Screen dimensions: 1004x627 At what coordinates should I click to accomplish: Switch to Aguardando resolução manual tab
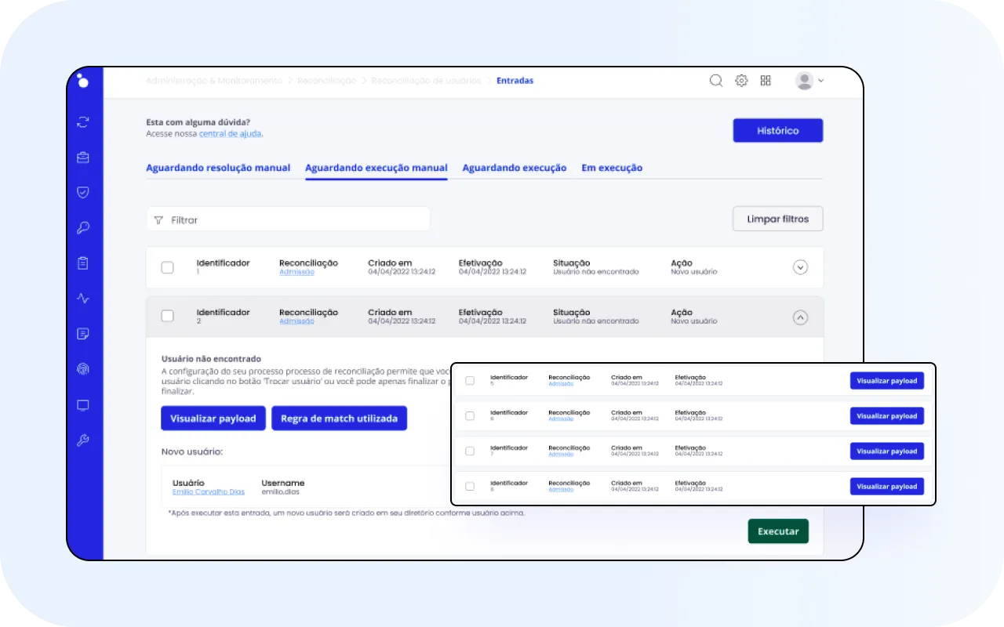[218, 168]
